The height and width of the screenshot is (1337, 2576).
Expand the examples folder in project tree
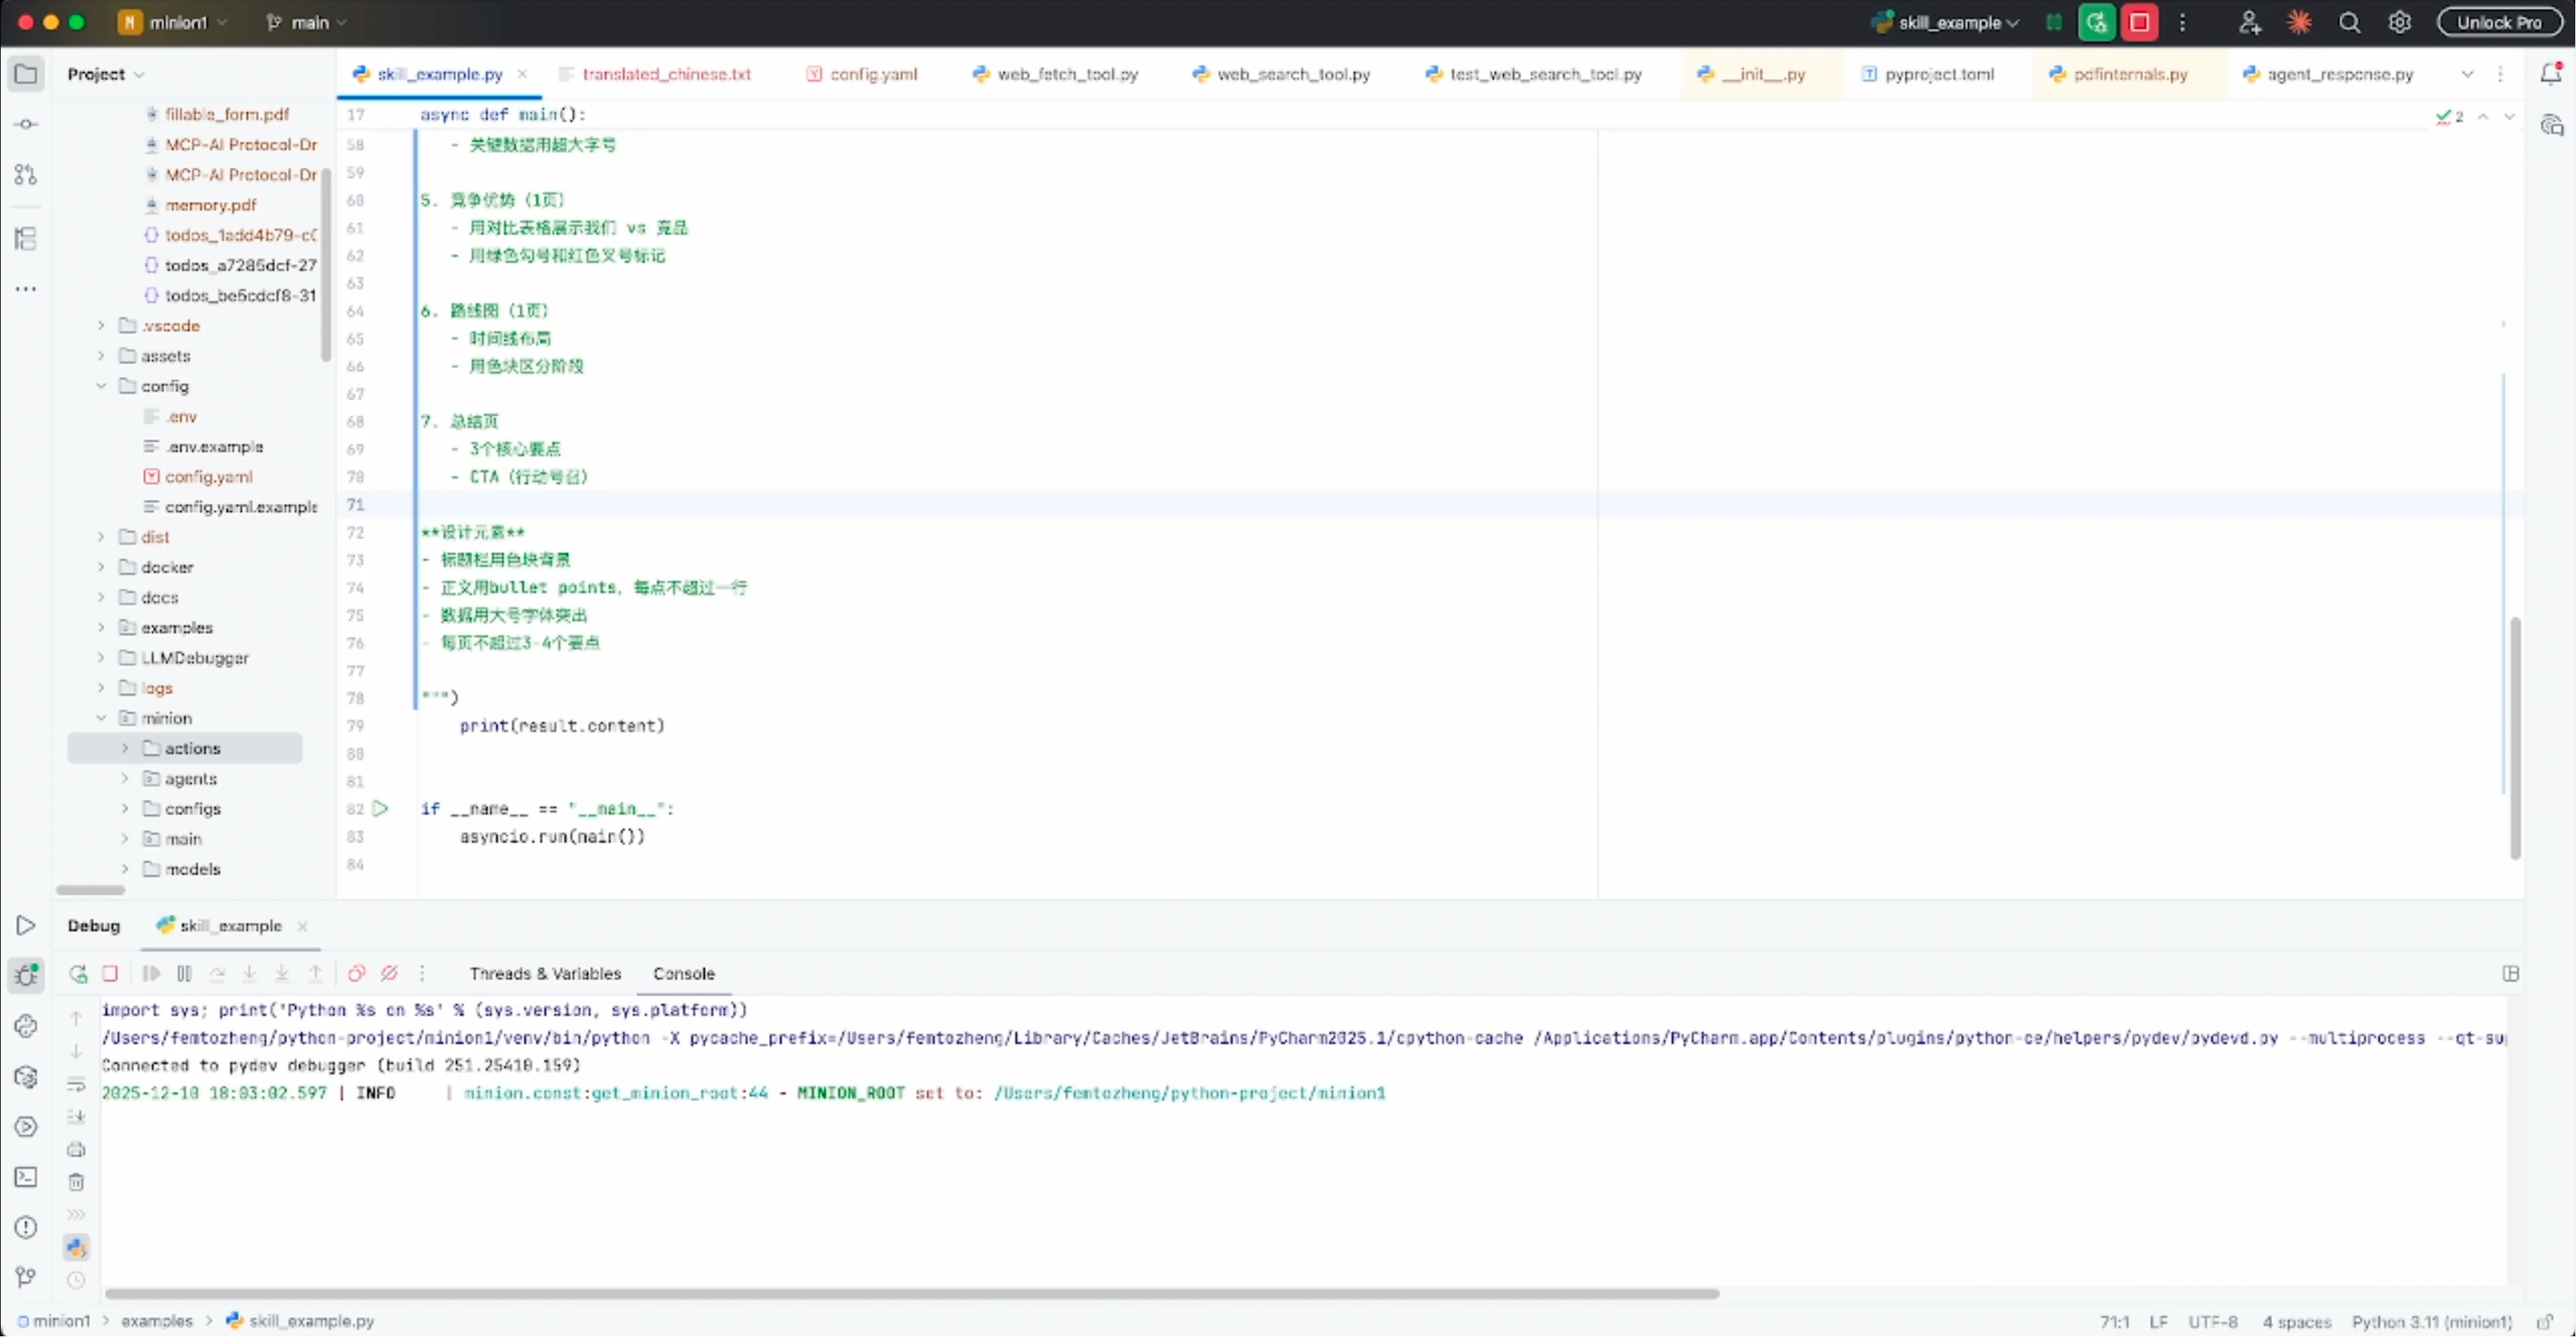[101, 628]
